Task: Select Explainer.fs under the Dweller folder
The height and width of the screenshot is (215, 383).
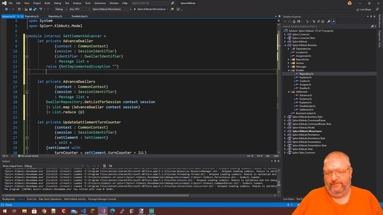Action: point(305,78)
